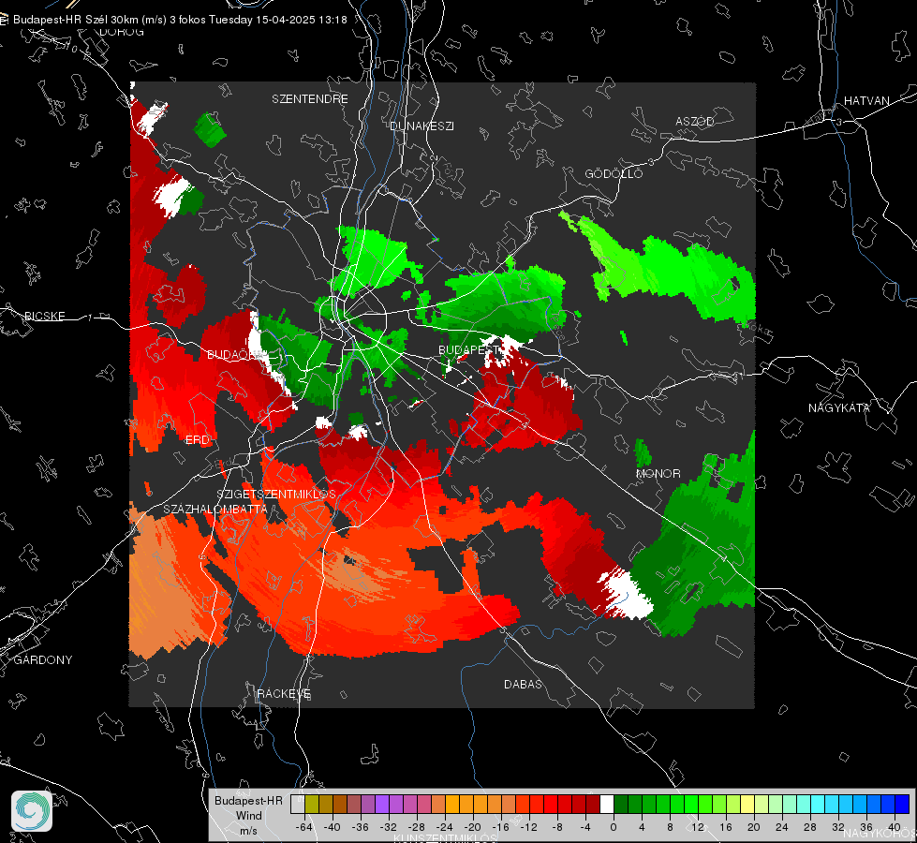Click the 40 legend value
This screenshot has width=917, height=843.
tap(895, 827)
